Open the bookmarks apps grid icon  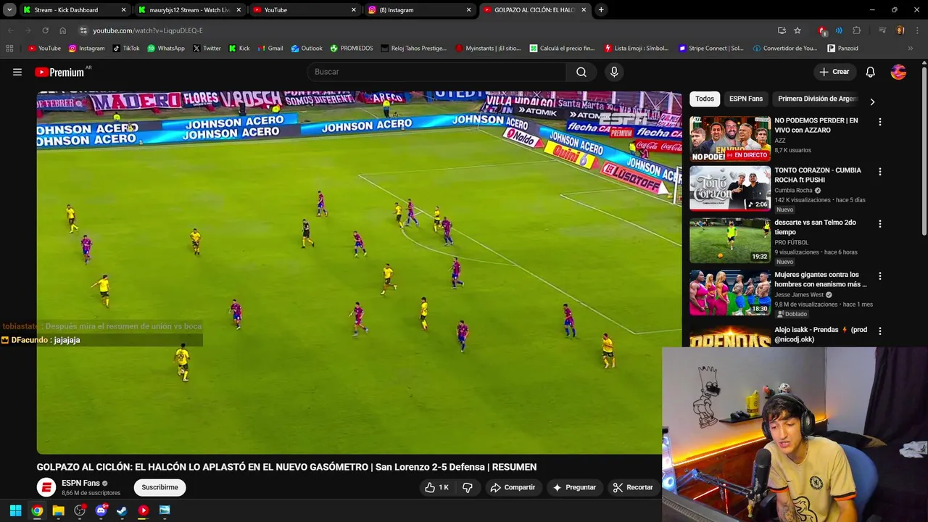point(9,49)
